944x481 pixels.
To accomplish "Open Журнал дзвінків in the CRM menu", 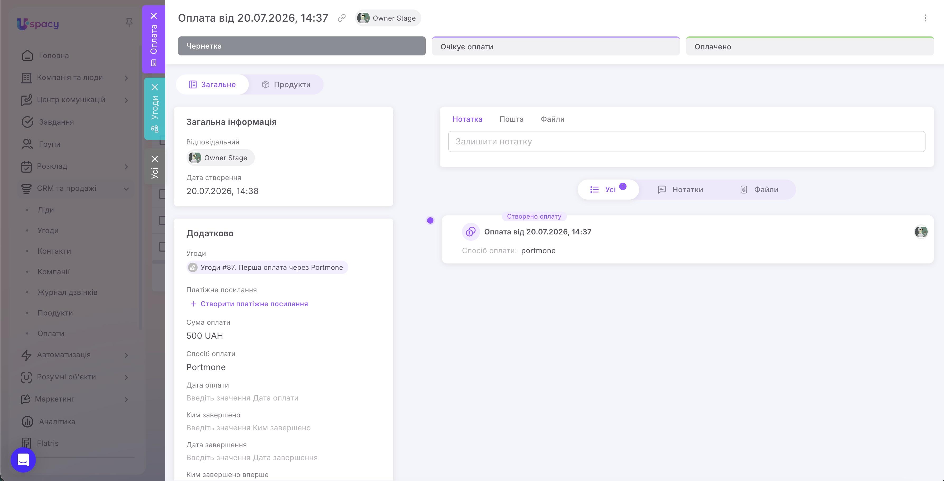I will (x=67, y=292).
